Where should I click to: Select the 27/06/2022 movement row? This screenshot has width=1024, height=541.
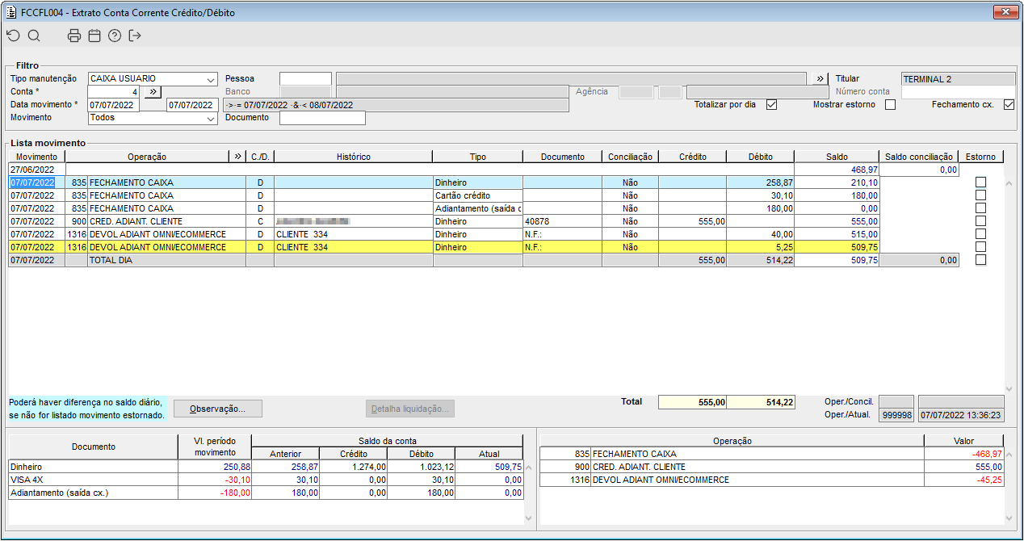pos(484,170)
